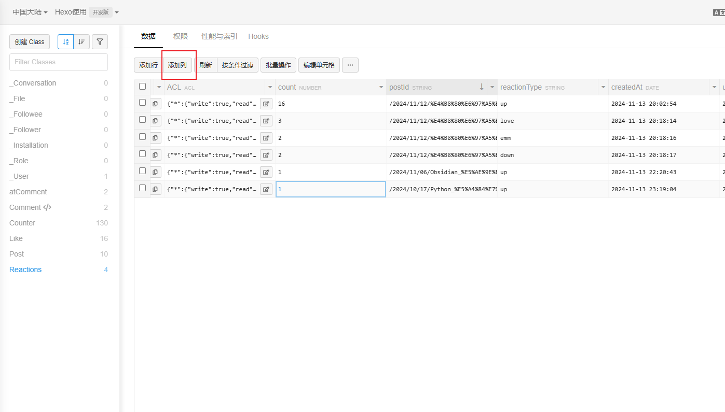Select the Comment class in sidebar
This screenshot has height=412, width=725.
click(x=59, y=207)
